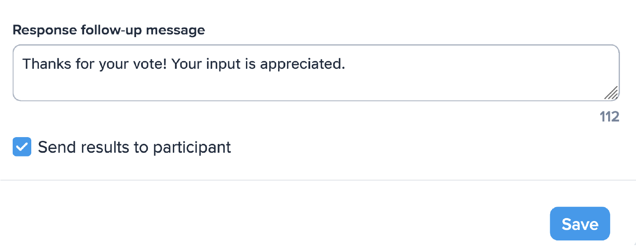Click the word "is" in the message

click(x=249, y=64)
